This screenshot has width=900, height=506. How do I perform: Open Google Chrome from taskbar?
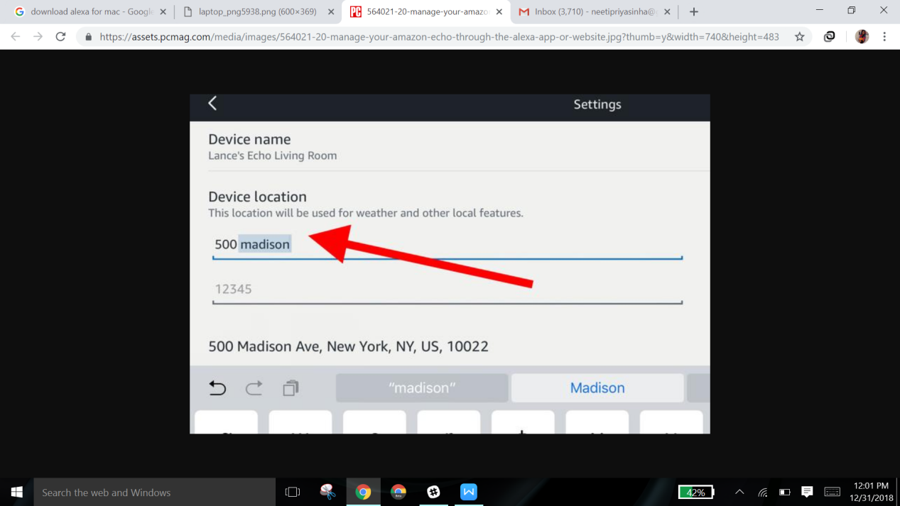[363, 492]
